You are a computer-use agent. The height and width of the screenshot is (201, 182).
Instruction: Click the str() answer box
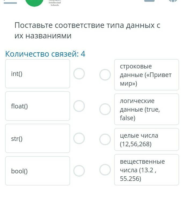point(38,138)
